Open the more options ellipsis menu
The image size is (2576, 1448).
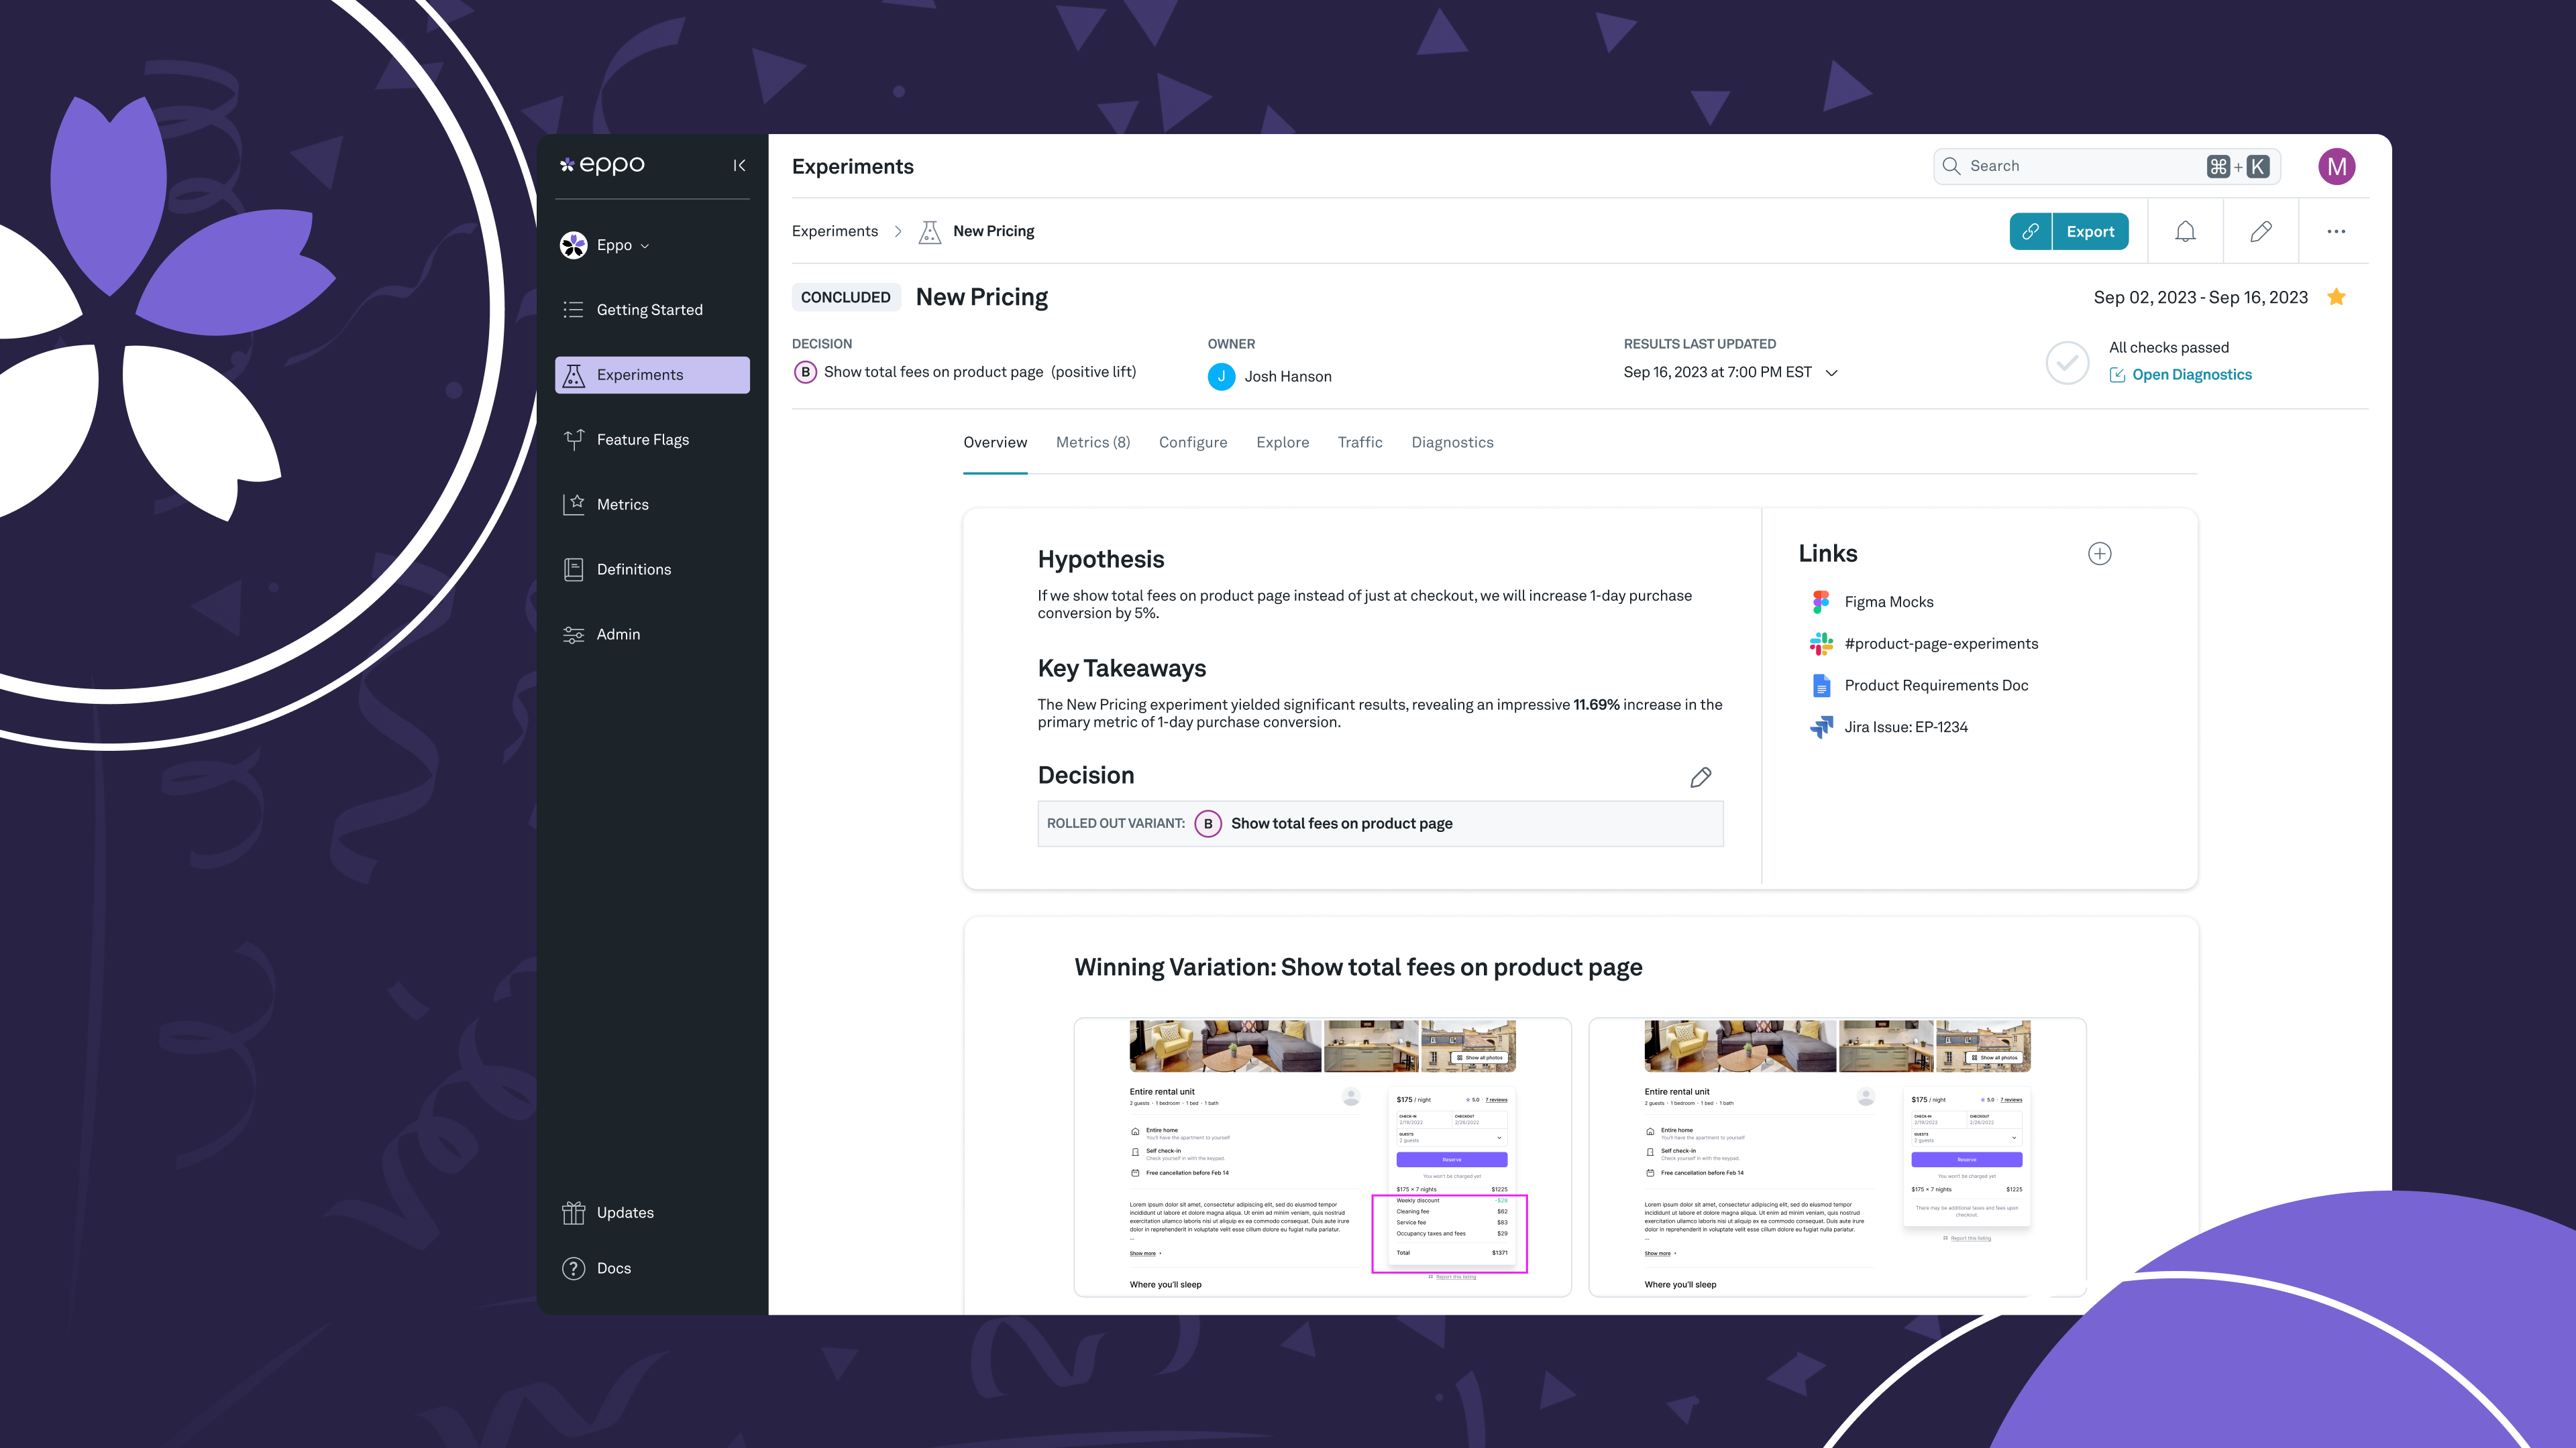pyautogui.click(x=2336, y=231)
